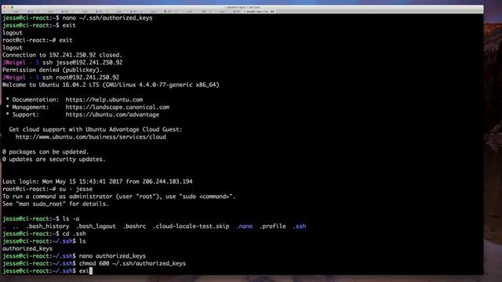This screenshot has height=282, width=502.
Task: Click the 'Last login: Mon May 15' line
Action: [x=97, y=182]
